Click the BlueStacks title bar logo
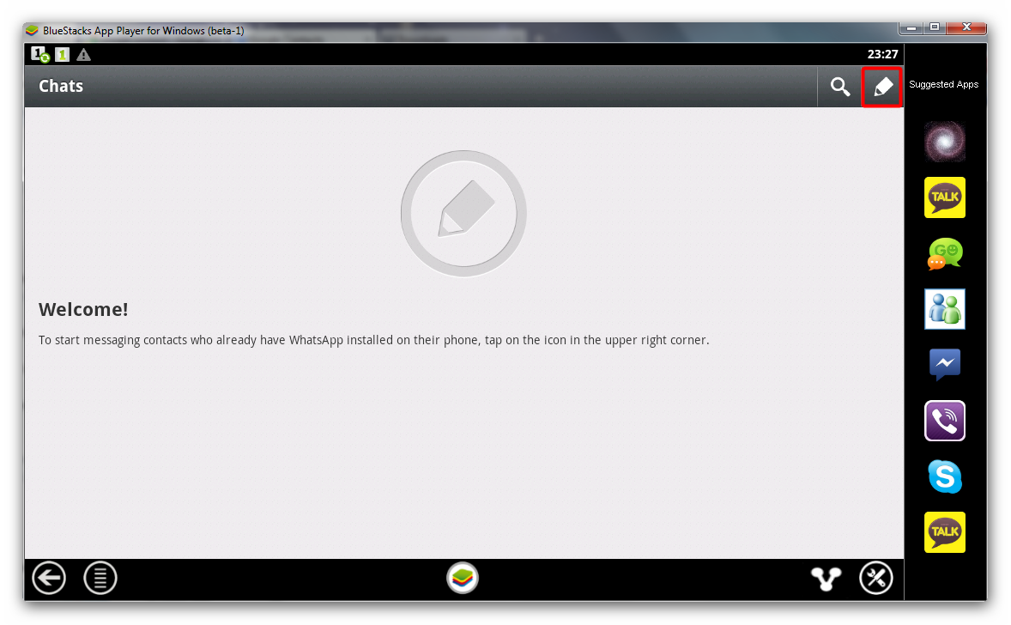 tap(33, 31)
